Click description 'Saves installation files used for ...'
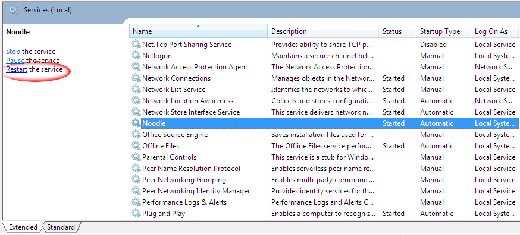This screenshot has width=520, height=235. [323, 134]
